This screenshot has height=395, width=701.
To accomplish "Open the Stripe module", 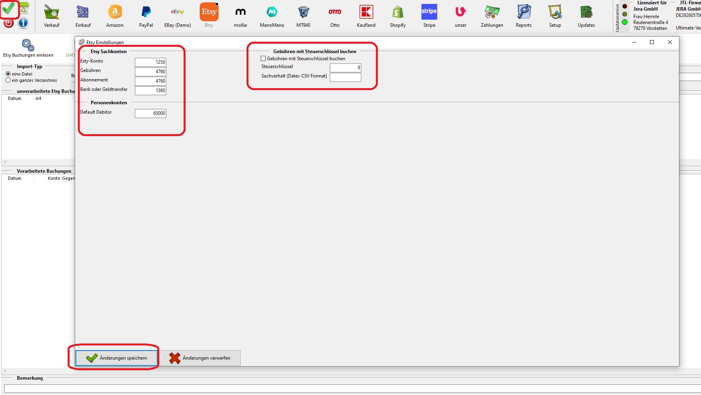I will pyautogui.click(x=429, y=13).
